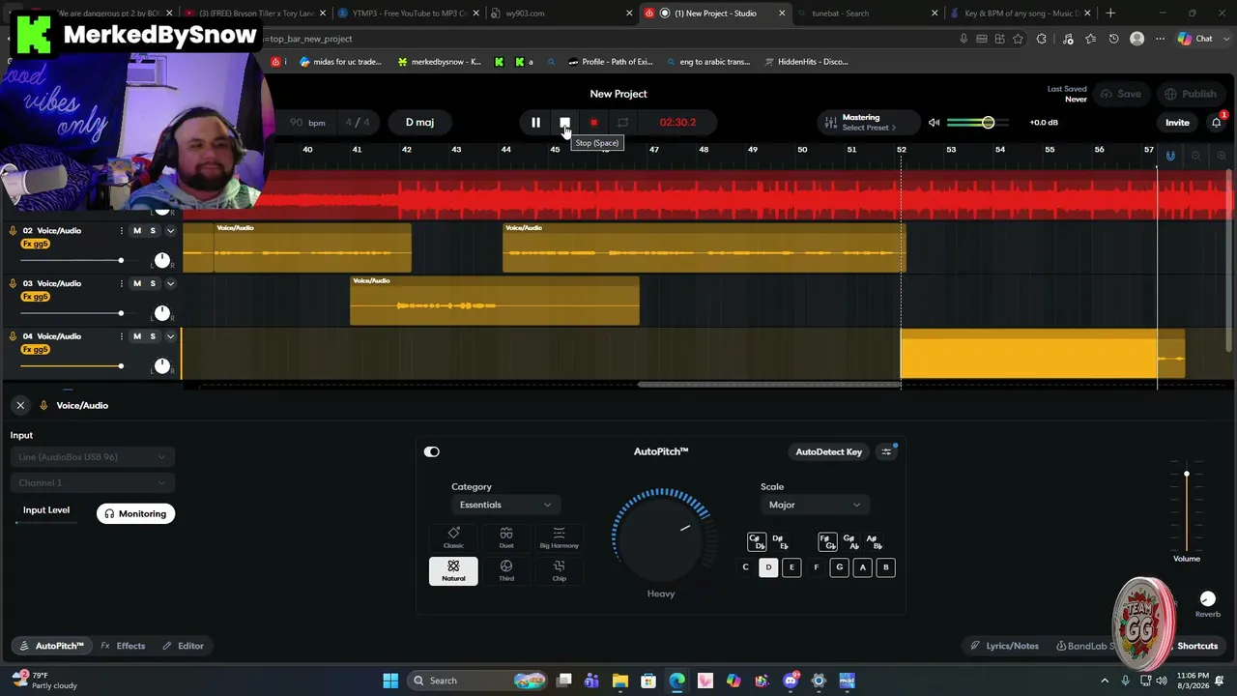Click the Fx gg5 badge on track 03

pyautogui.click(x=36, y=297)
